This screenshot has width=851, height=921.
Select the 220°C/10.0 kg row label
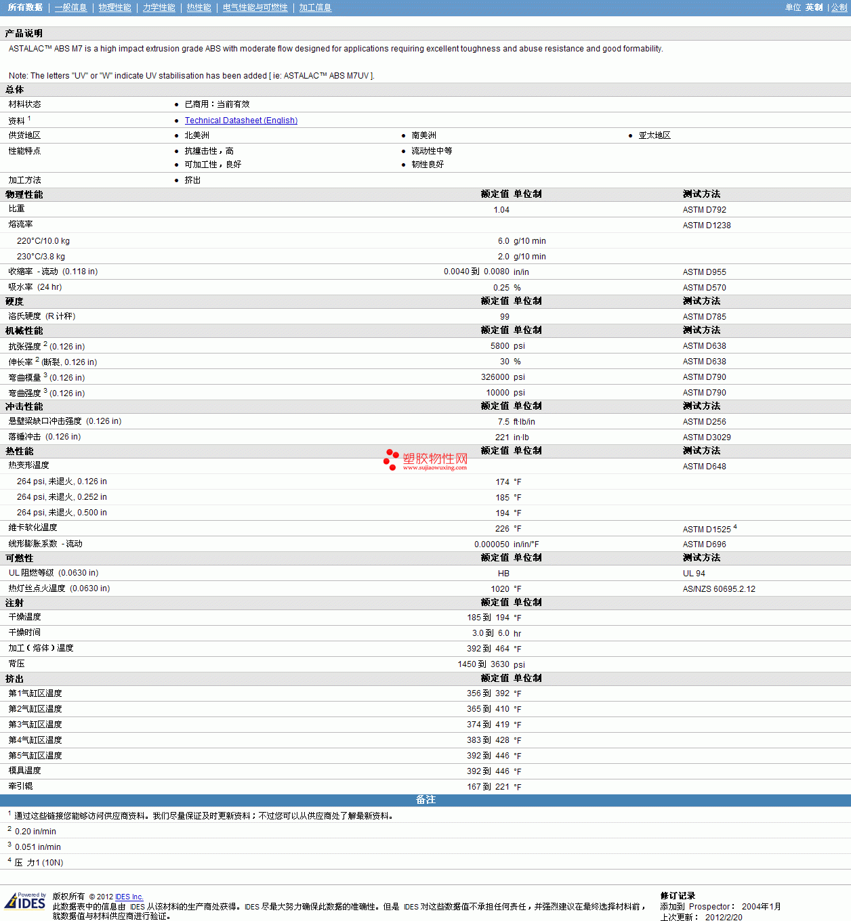(43, 241)
